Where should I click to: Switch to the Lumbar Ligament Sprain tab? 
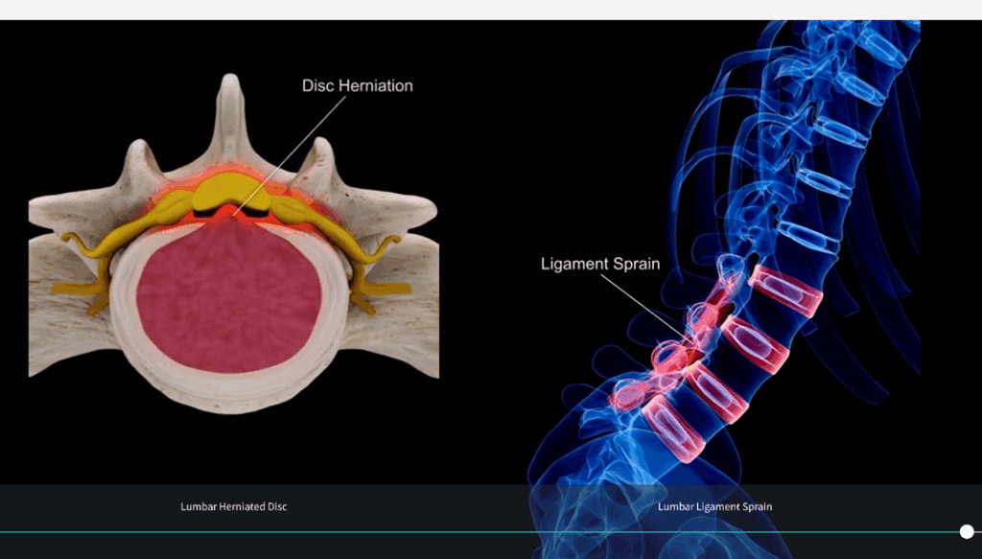coord(714,506)
